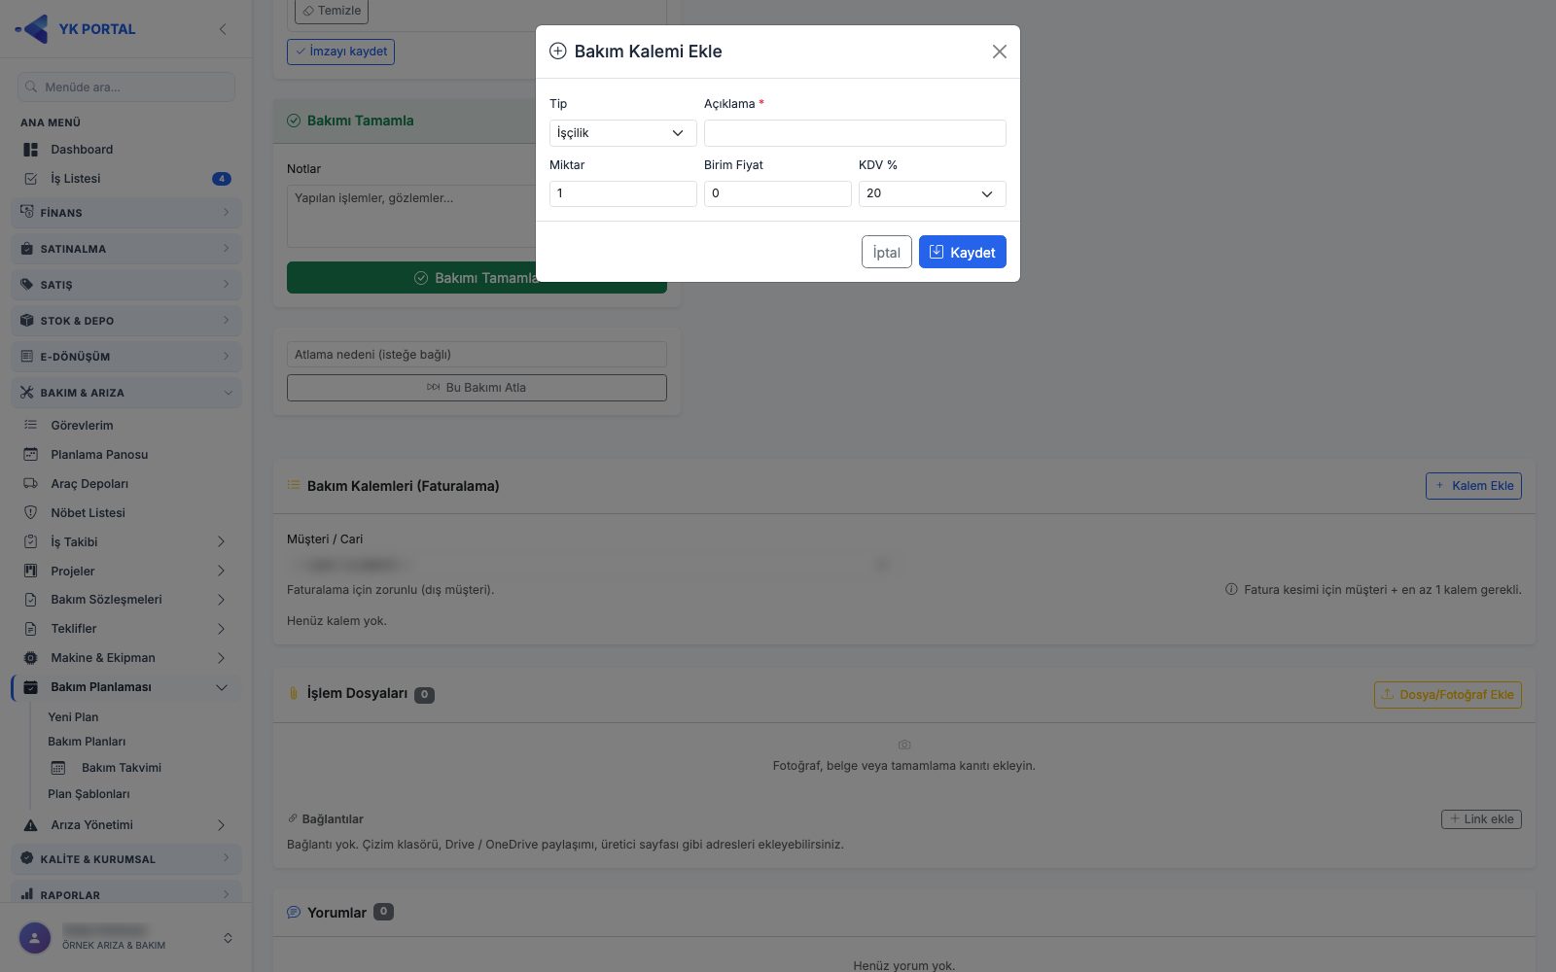
Task: Click the Link ekle button
Action: click(x=1481, y=819)
